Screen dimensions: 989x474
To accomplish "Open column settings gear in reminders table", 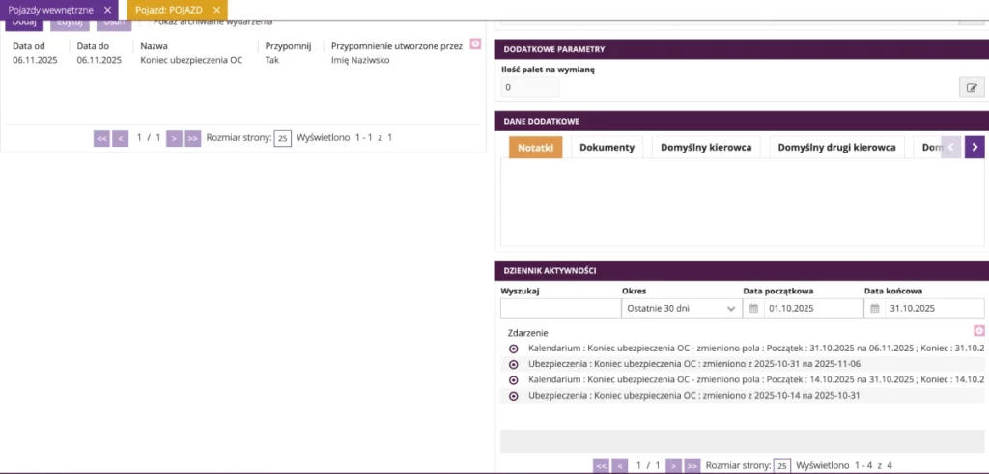I will pyautogui.click(x=475, y=44).
